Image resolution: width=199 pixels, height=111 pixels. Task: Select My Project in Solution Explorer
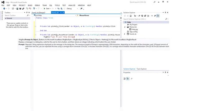pos(133,25)
